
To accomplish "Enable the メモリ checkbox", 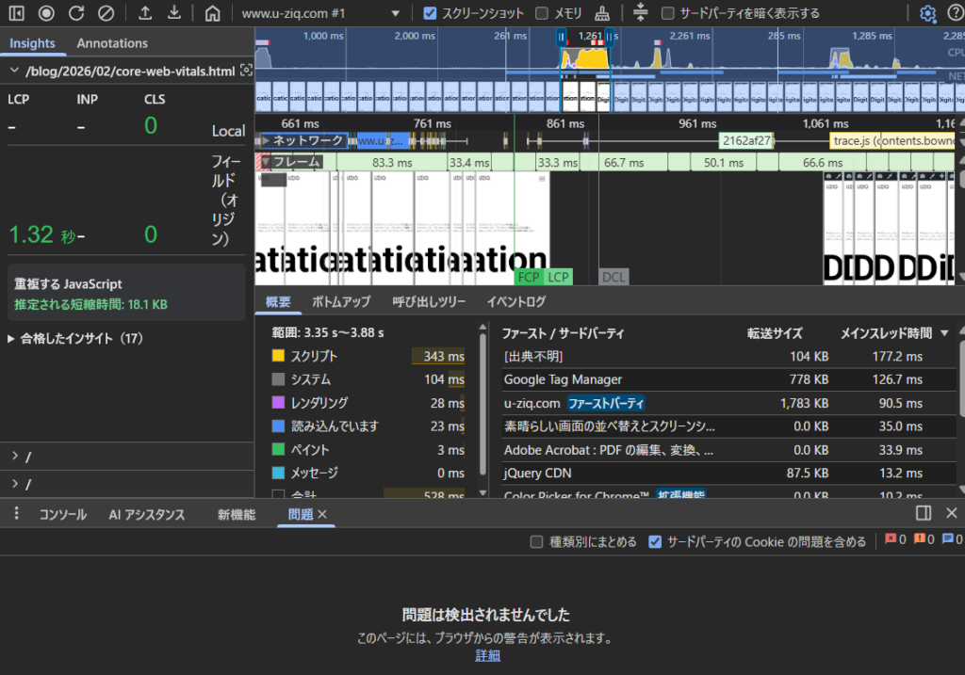I will [x=542, y=13].
